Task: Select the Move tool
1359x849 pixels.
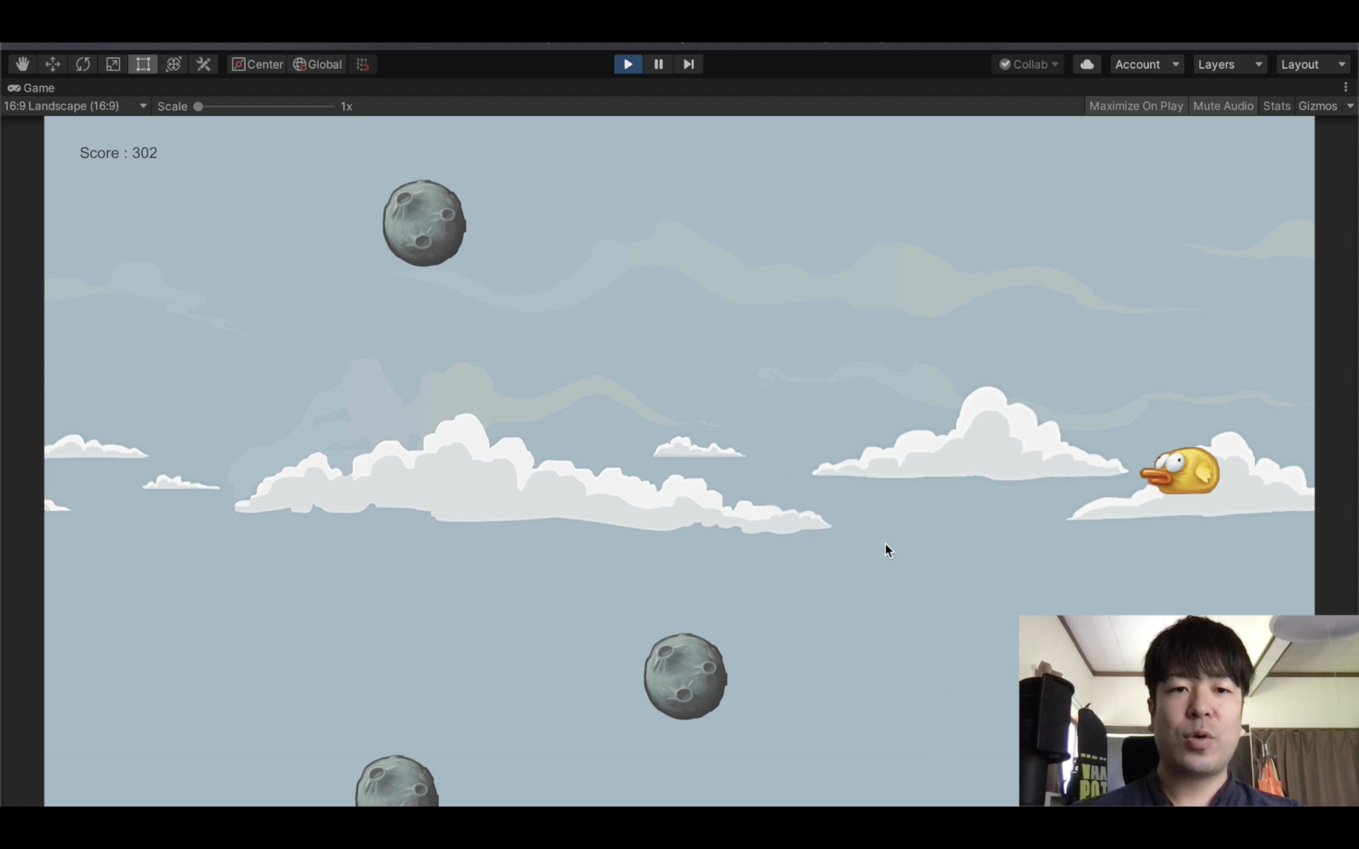Action: pos(53,64)
